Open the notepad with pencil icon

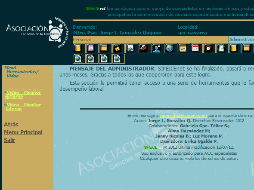coord(222,48)
